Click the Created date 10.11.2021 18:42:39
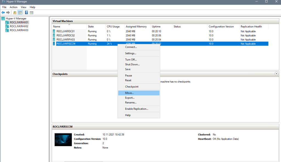This screenshot has width=281, height=162. tap(113, 134)
